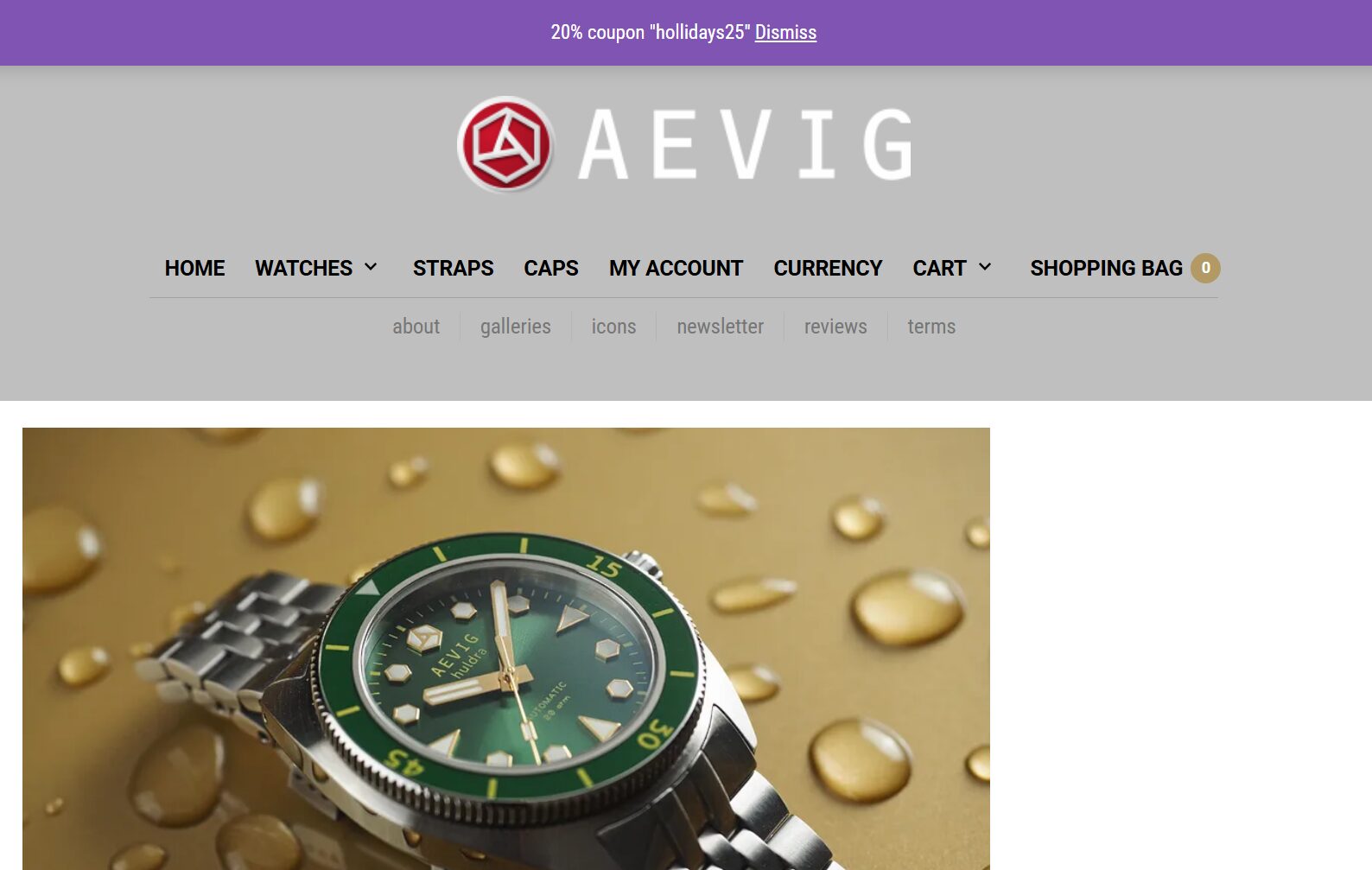
Task: Go to the Home page
Action: click(194, 268)
